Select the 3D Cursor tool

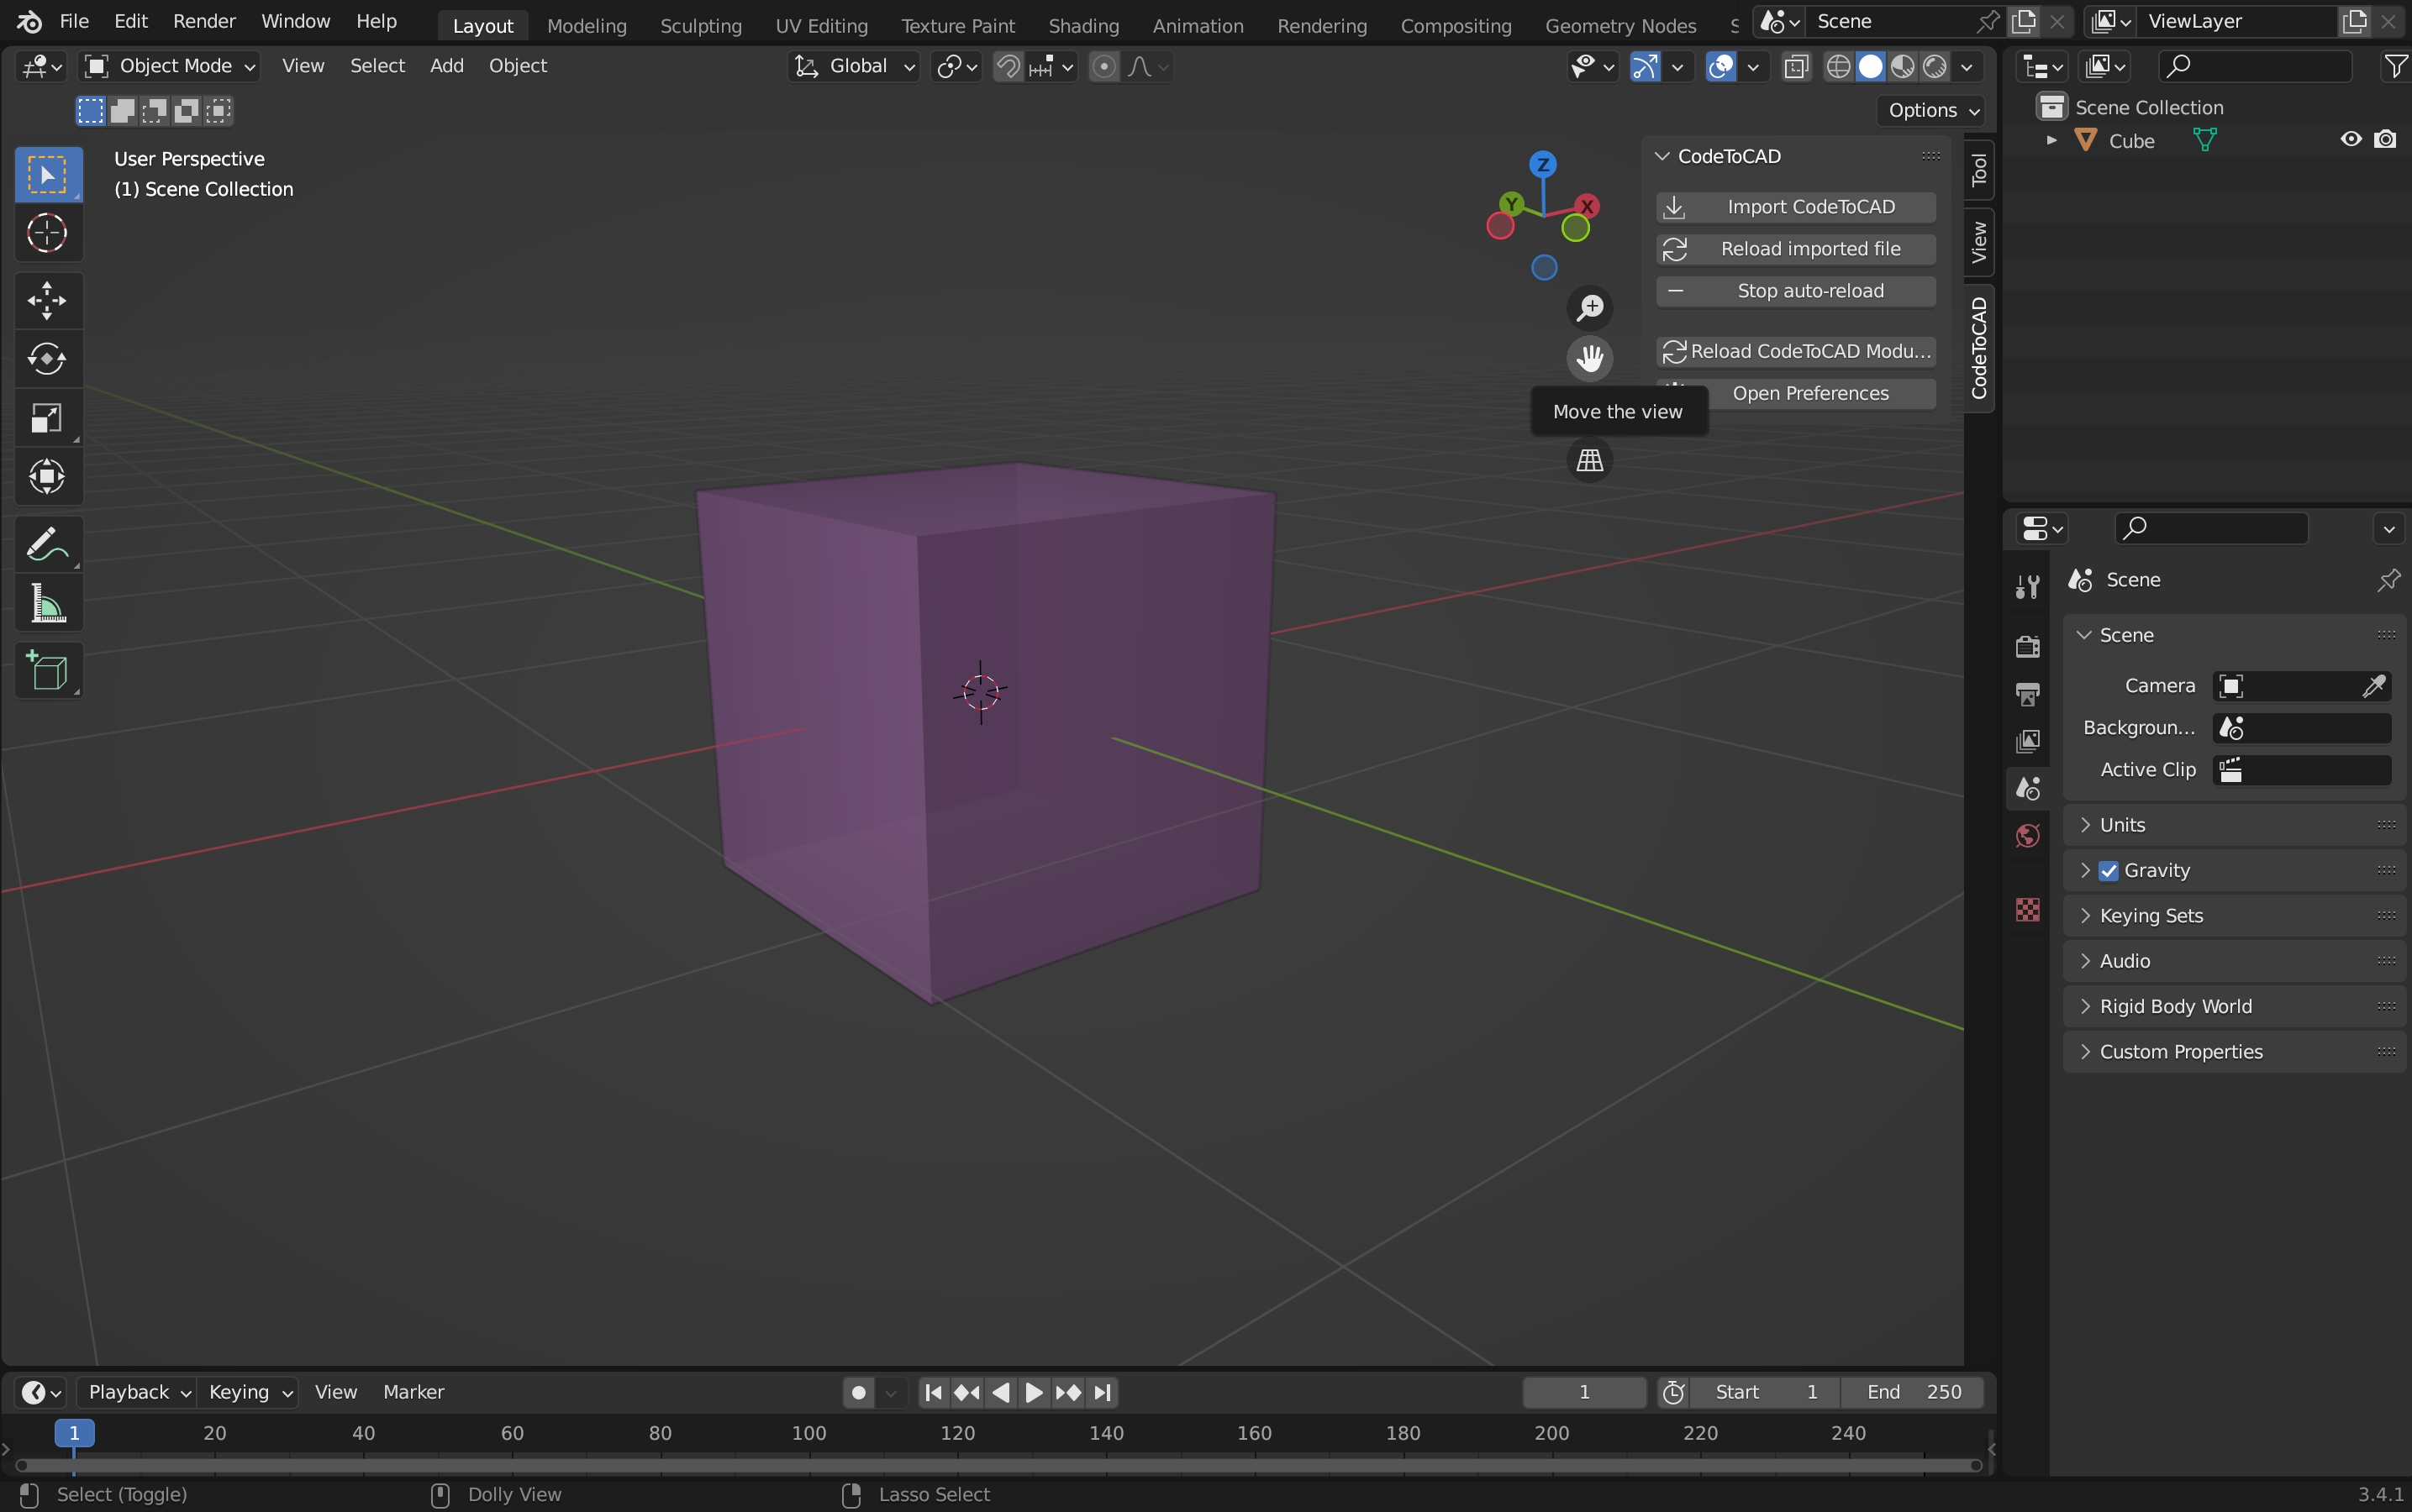pyautogui.click(x=47, y=233)
